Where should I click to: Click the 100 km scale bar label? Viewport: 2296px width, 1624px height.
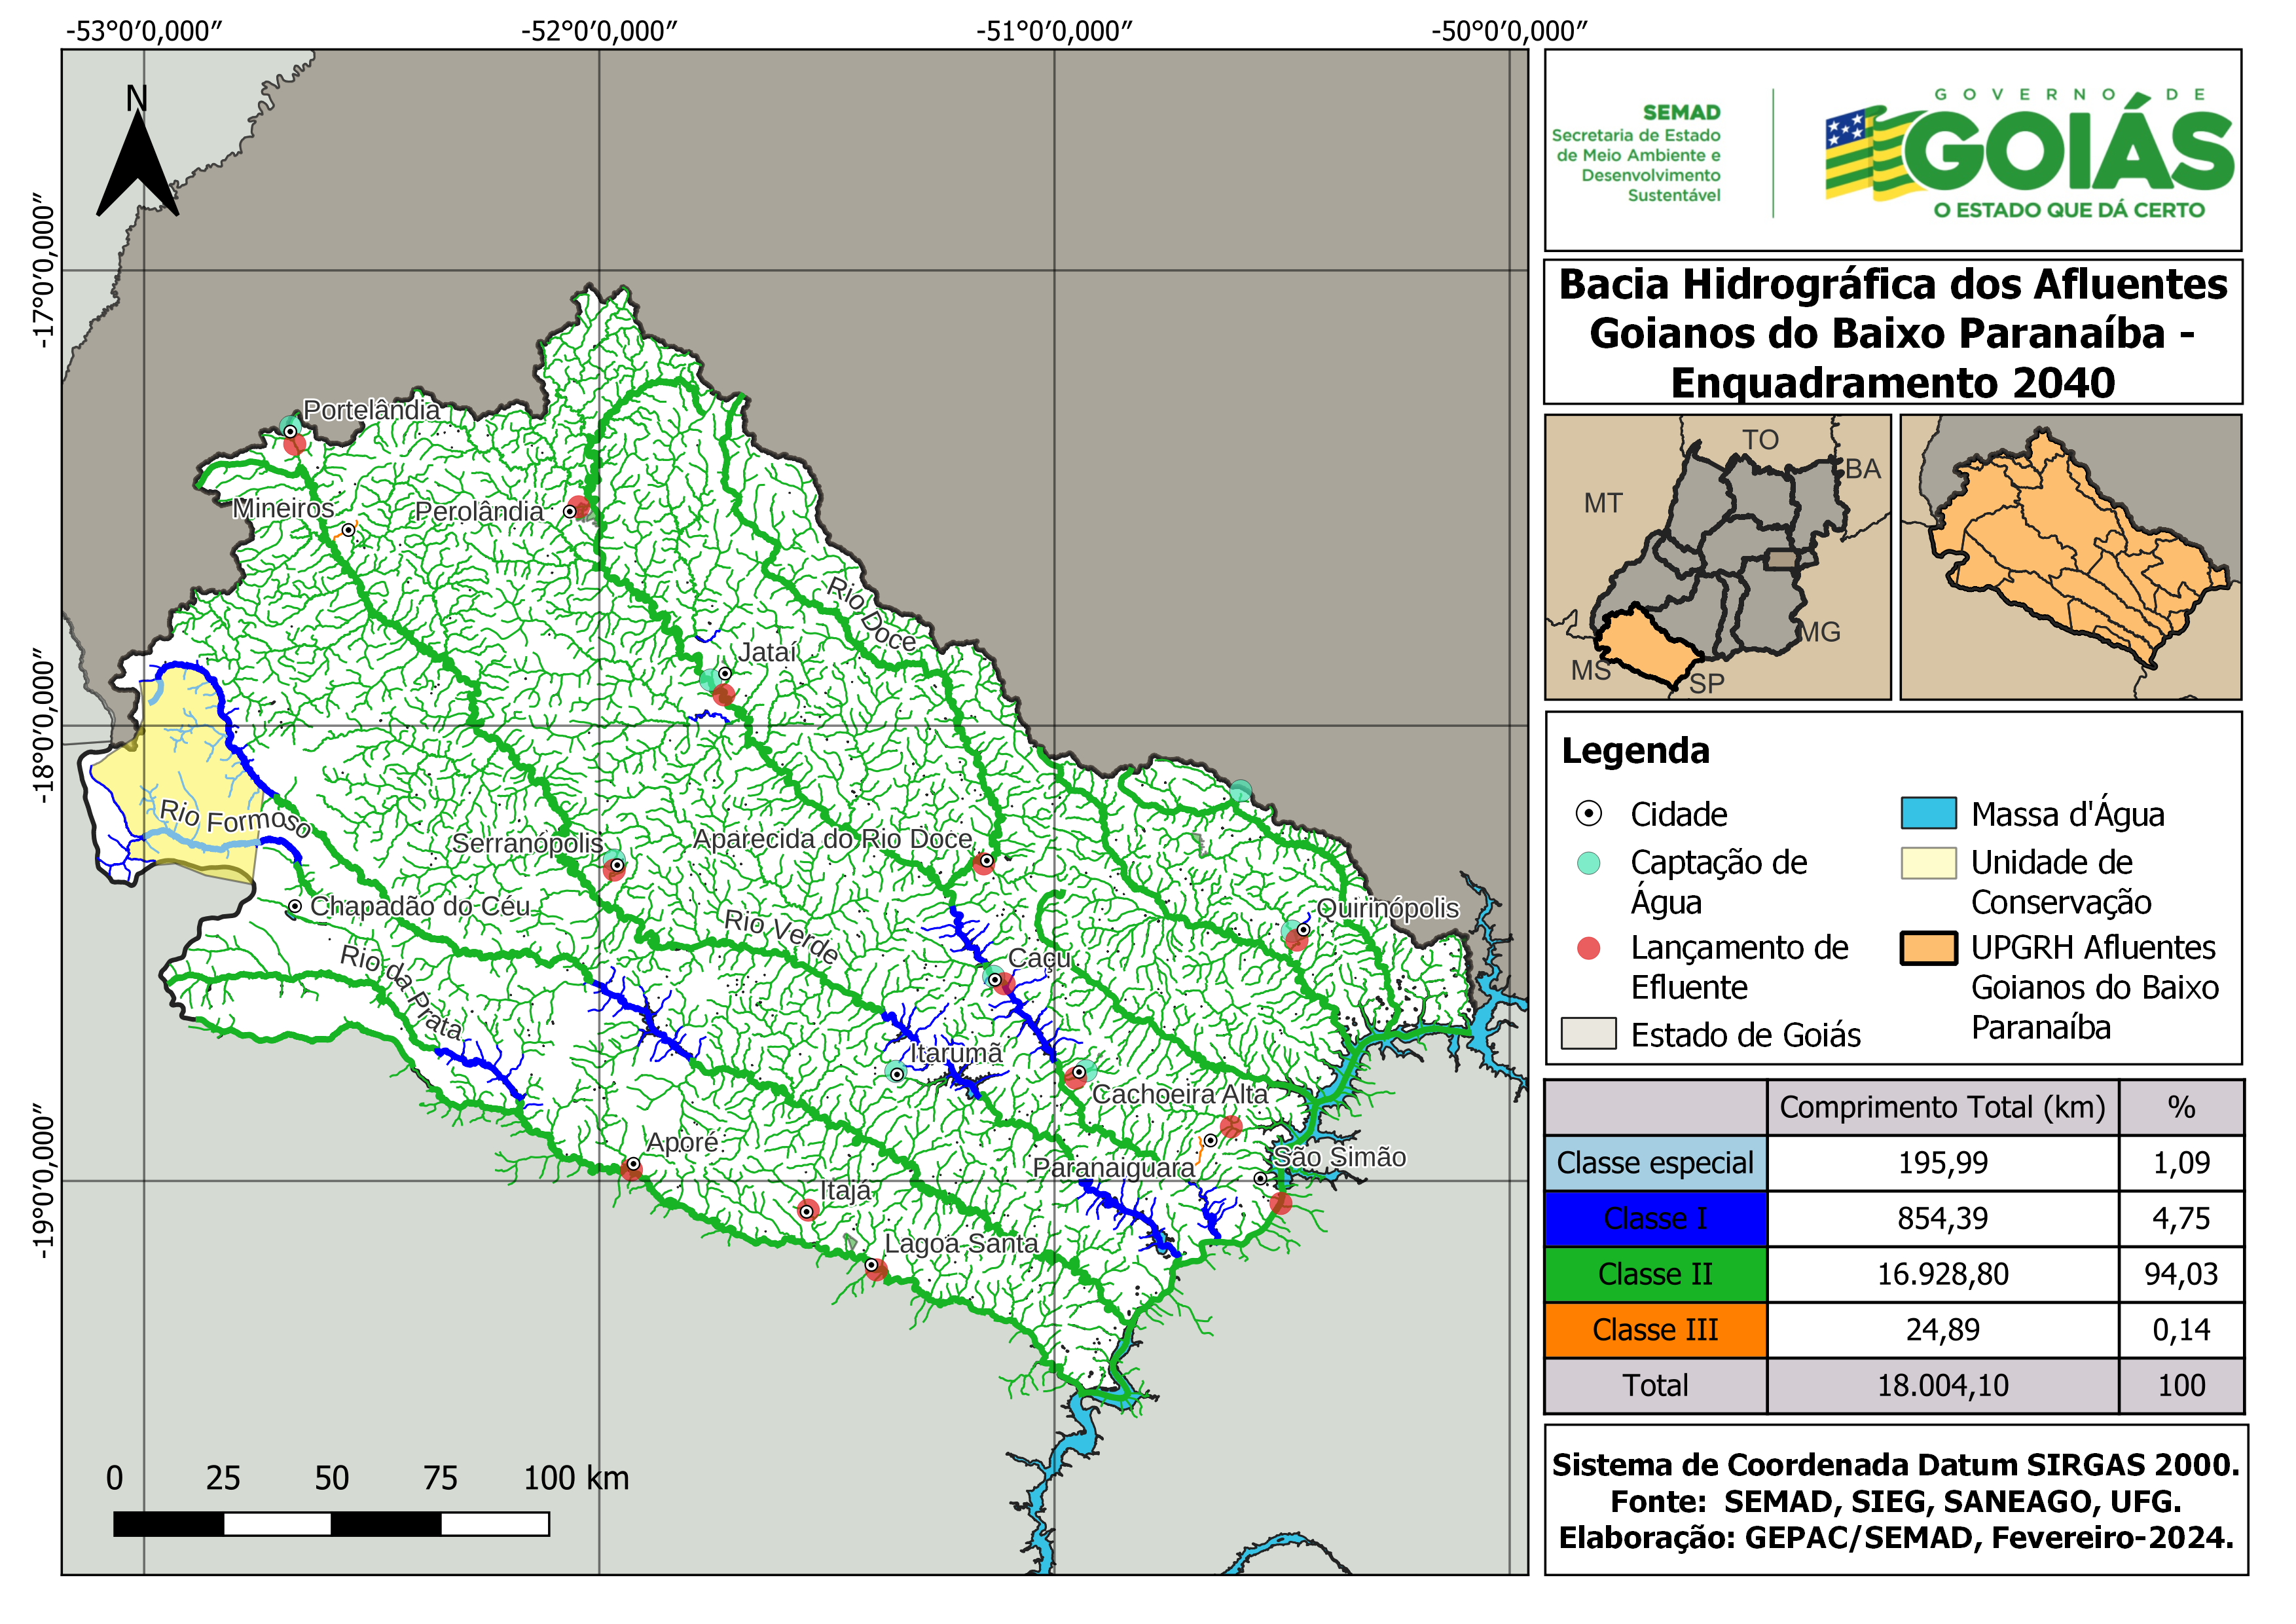(x=576, y=1478)
